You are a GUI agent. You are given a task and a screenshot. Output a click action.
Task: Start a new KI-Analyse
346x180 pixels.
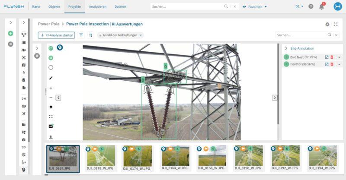57,35
